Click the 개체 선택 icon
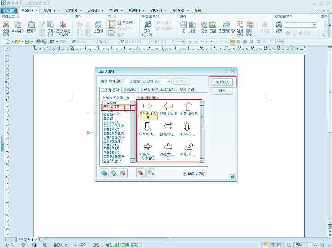 [x=240, y=24]
